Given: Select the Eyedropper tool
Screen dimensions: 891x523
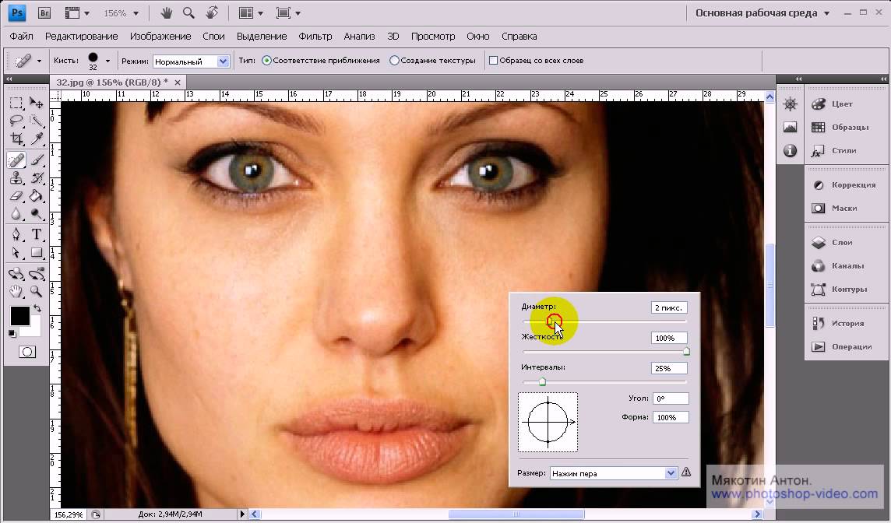Looking at the screenshot, I should tap(37, 139).
